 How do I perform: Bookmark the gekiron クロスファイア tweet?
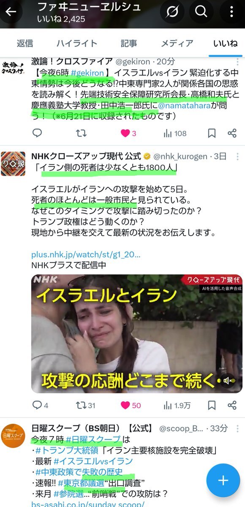212,134
